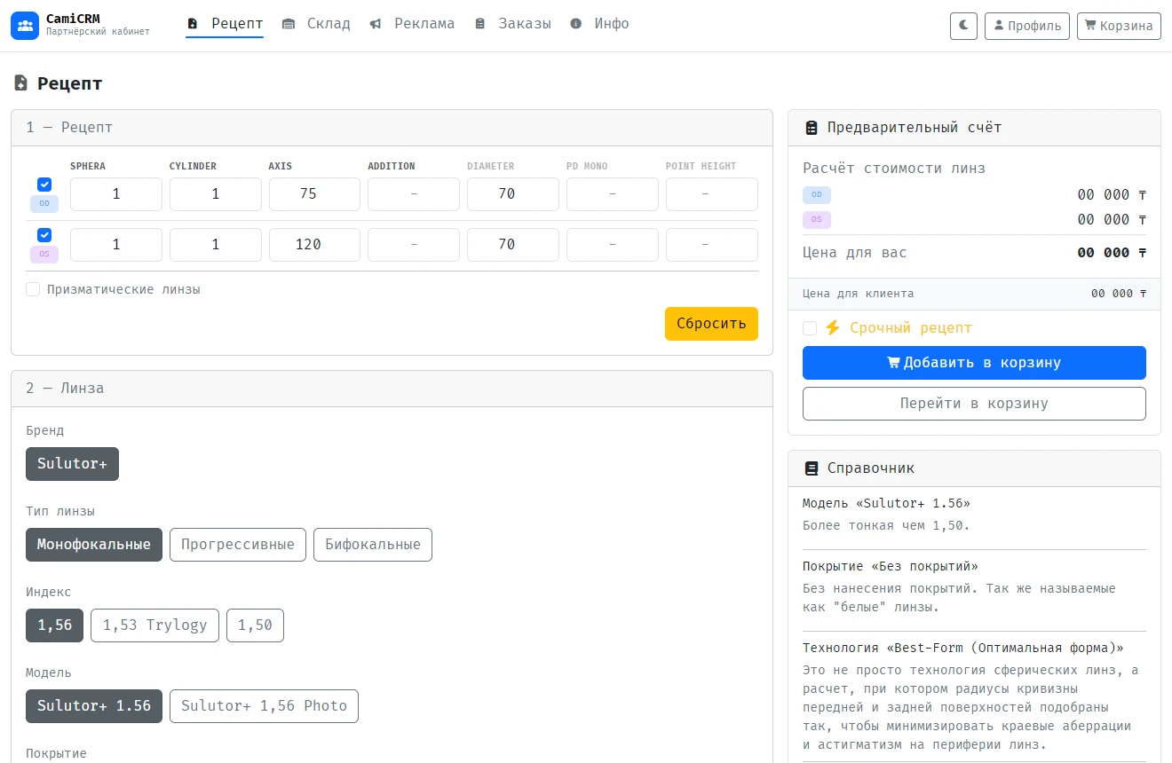Click the Справочник book icon
The width and height of the screenshot is (1172, 763).
point(811,468)
